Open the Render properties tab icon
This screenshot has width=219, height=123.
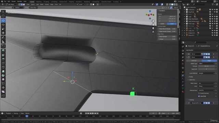point(183,51)
